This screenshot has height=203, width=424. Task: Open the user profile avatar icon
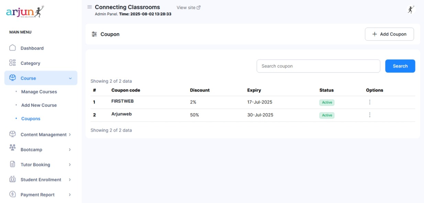411,10
